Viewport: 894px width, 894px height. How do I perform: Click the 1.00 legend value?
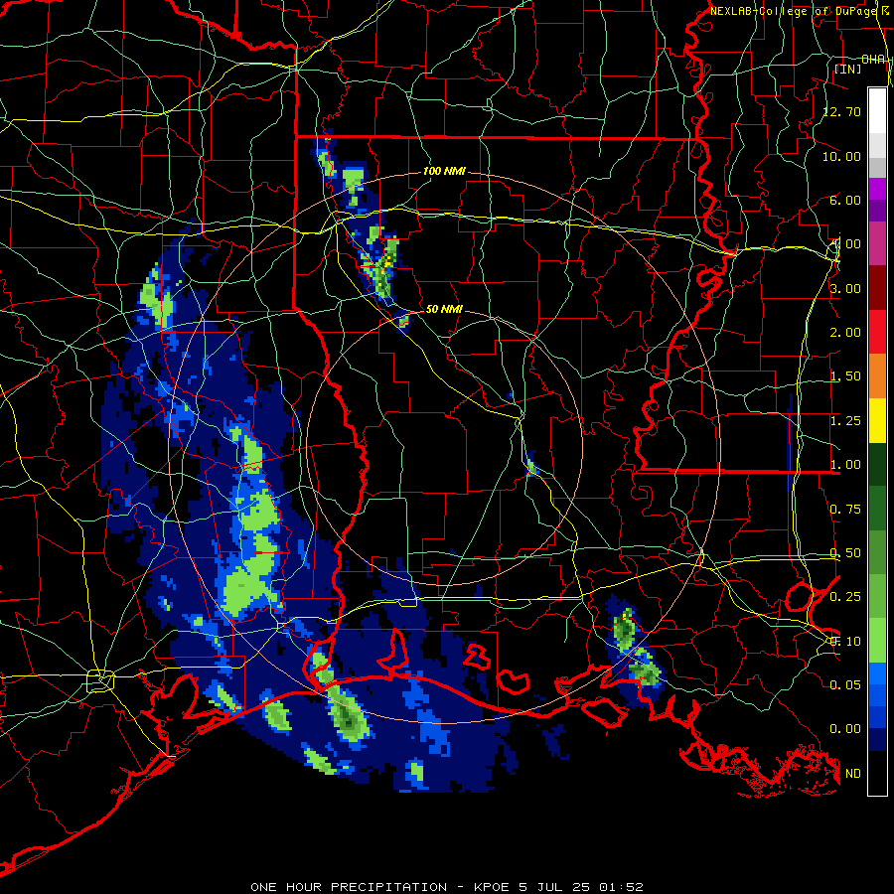[x=845, y=465]
